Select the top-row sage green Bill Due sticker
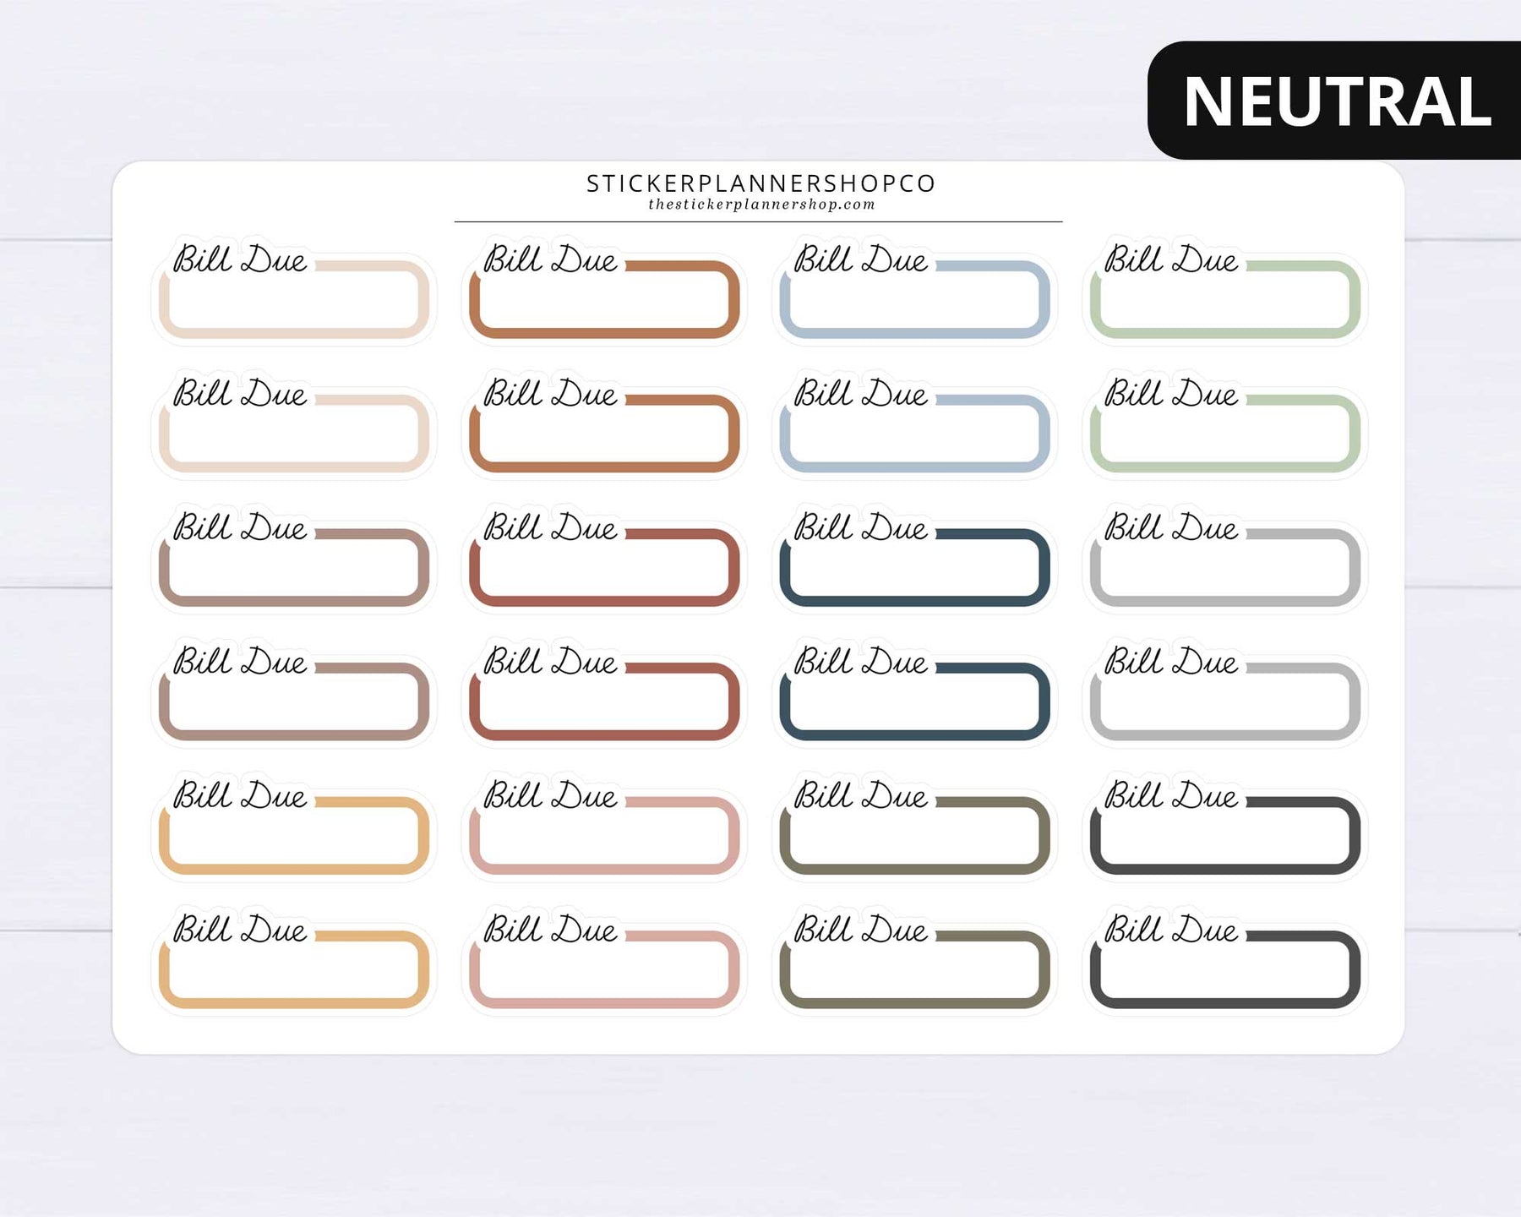The height and width of the screenshot is (1217, 1521). pyautogui.click(x=1225, y=289)
